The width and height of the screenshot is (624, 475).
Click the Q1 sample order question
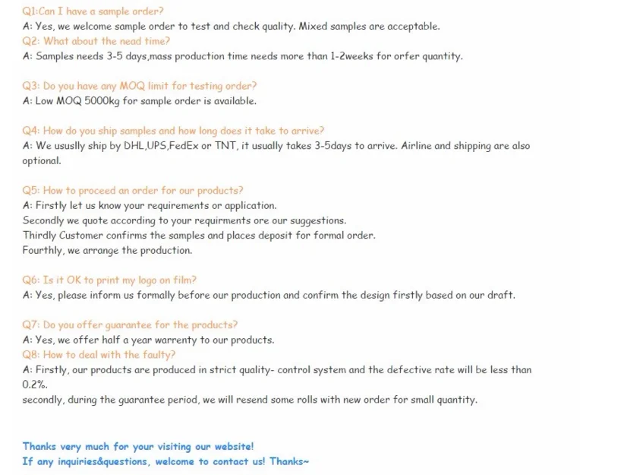(93, 11)
